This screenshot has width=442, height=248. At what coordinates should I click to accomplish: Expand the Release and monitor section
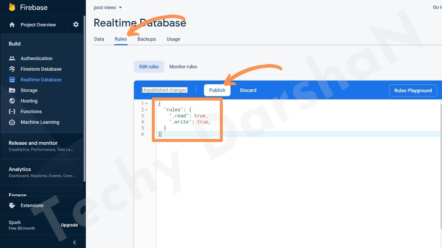click(x=42, y=146)
